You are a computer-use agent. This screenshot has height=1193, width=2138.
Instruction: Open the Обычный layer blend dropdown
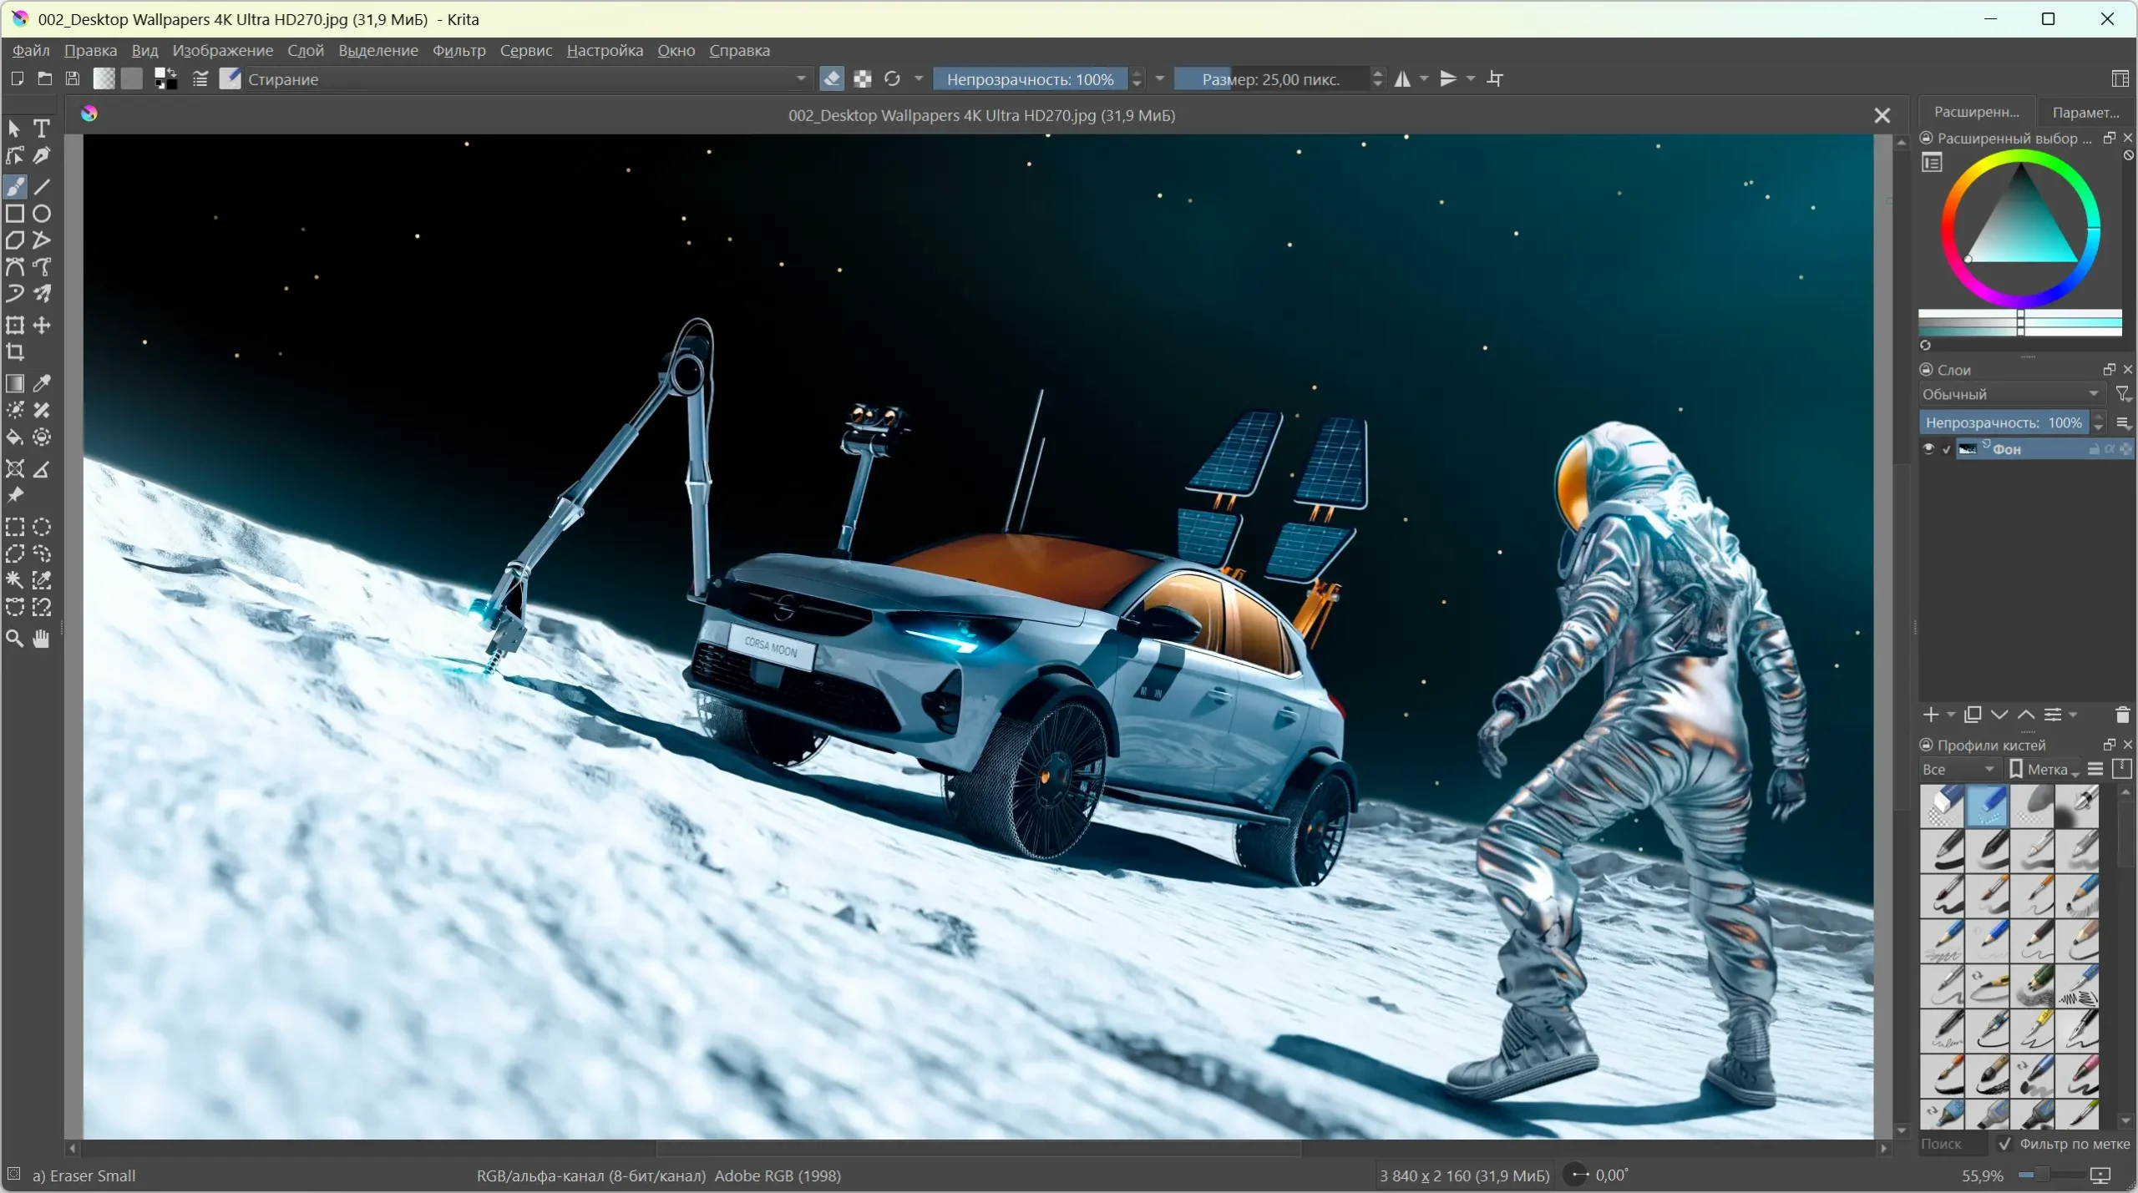tap(2010, 394)
